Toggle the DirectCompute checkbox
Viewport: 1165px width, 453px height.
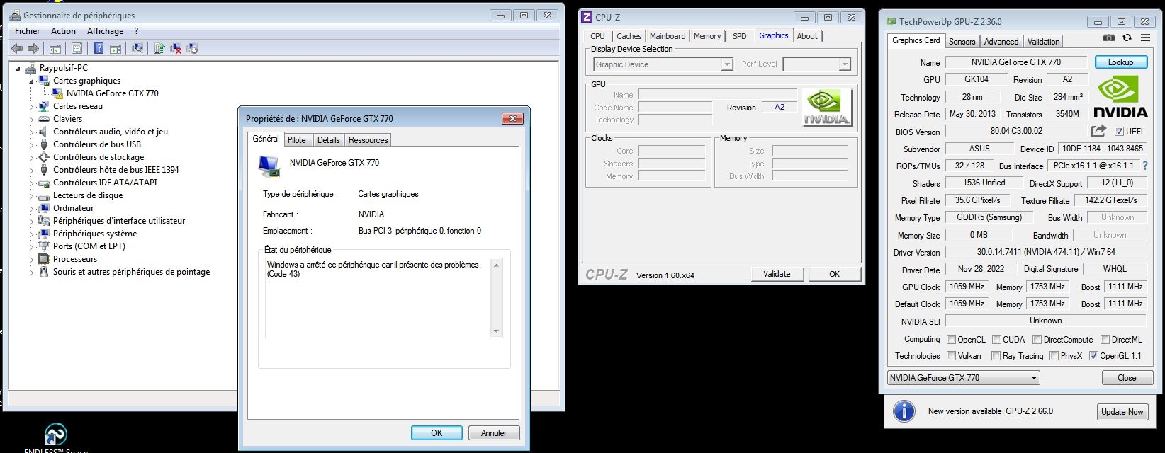(x=1037, y=340)
